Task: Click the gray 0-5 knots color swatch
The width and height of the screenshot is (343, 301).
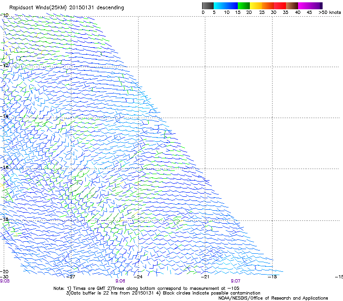Action: 208,6
